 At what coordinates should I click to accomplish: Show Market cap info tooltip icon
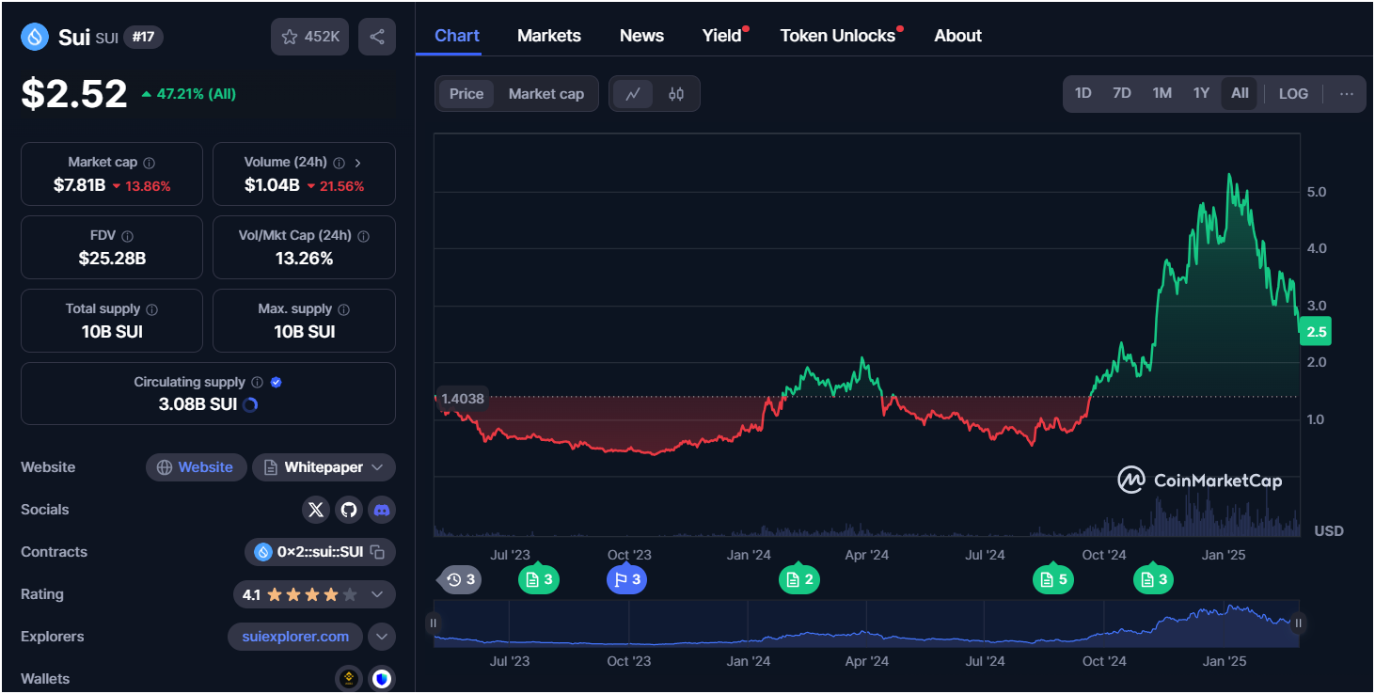click(149, 163)
